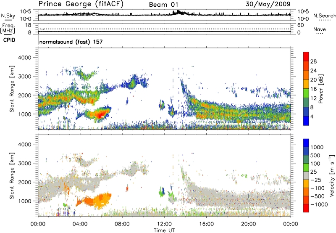
Task: Select the "CPID" row label
Action: pyautogui.click(x=9, y=40)
